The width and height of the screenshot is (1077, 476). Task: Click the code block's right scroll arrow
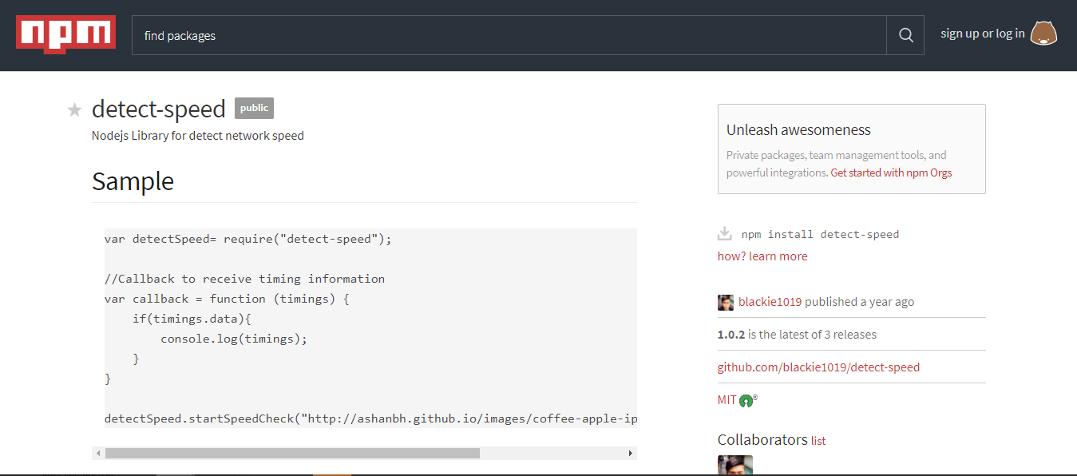[x=630, y=453]
